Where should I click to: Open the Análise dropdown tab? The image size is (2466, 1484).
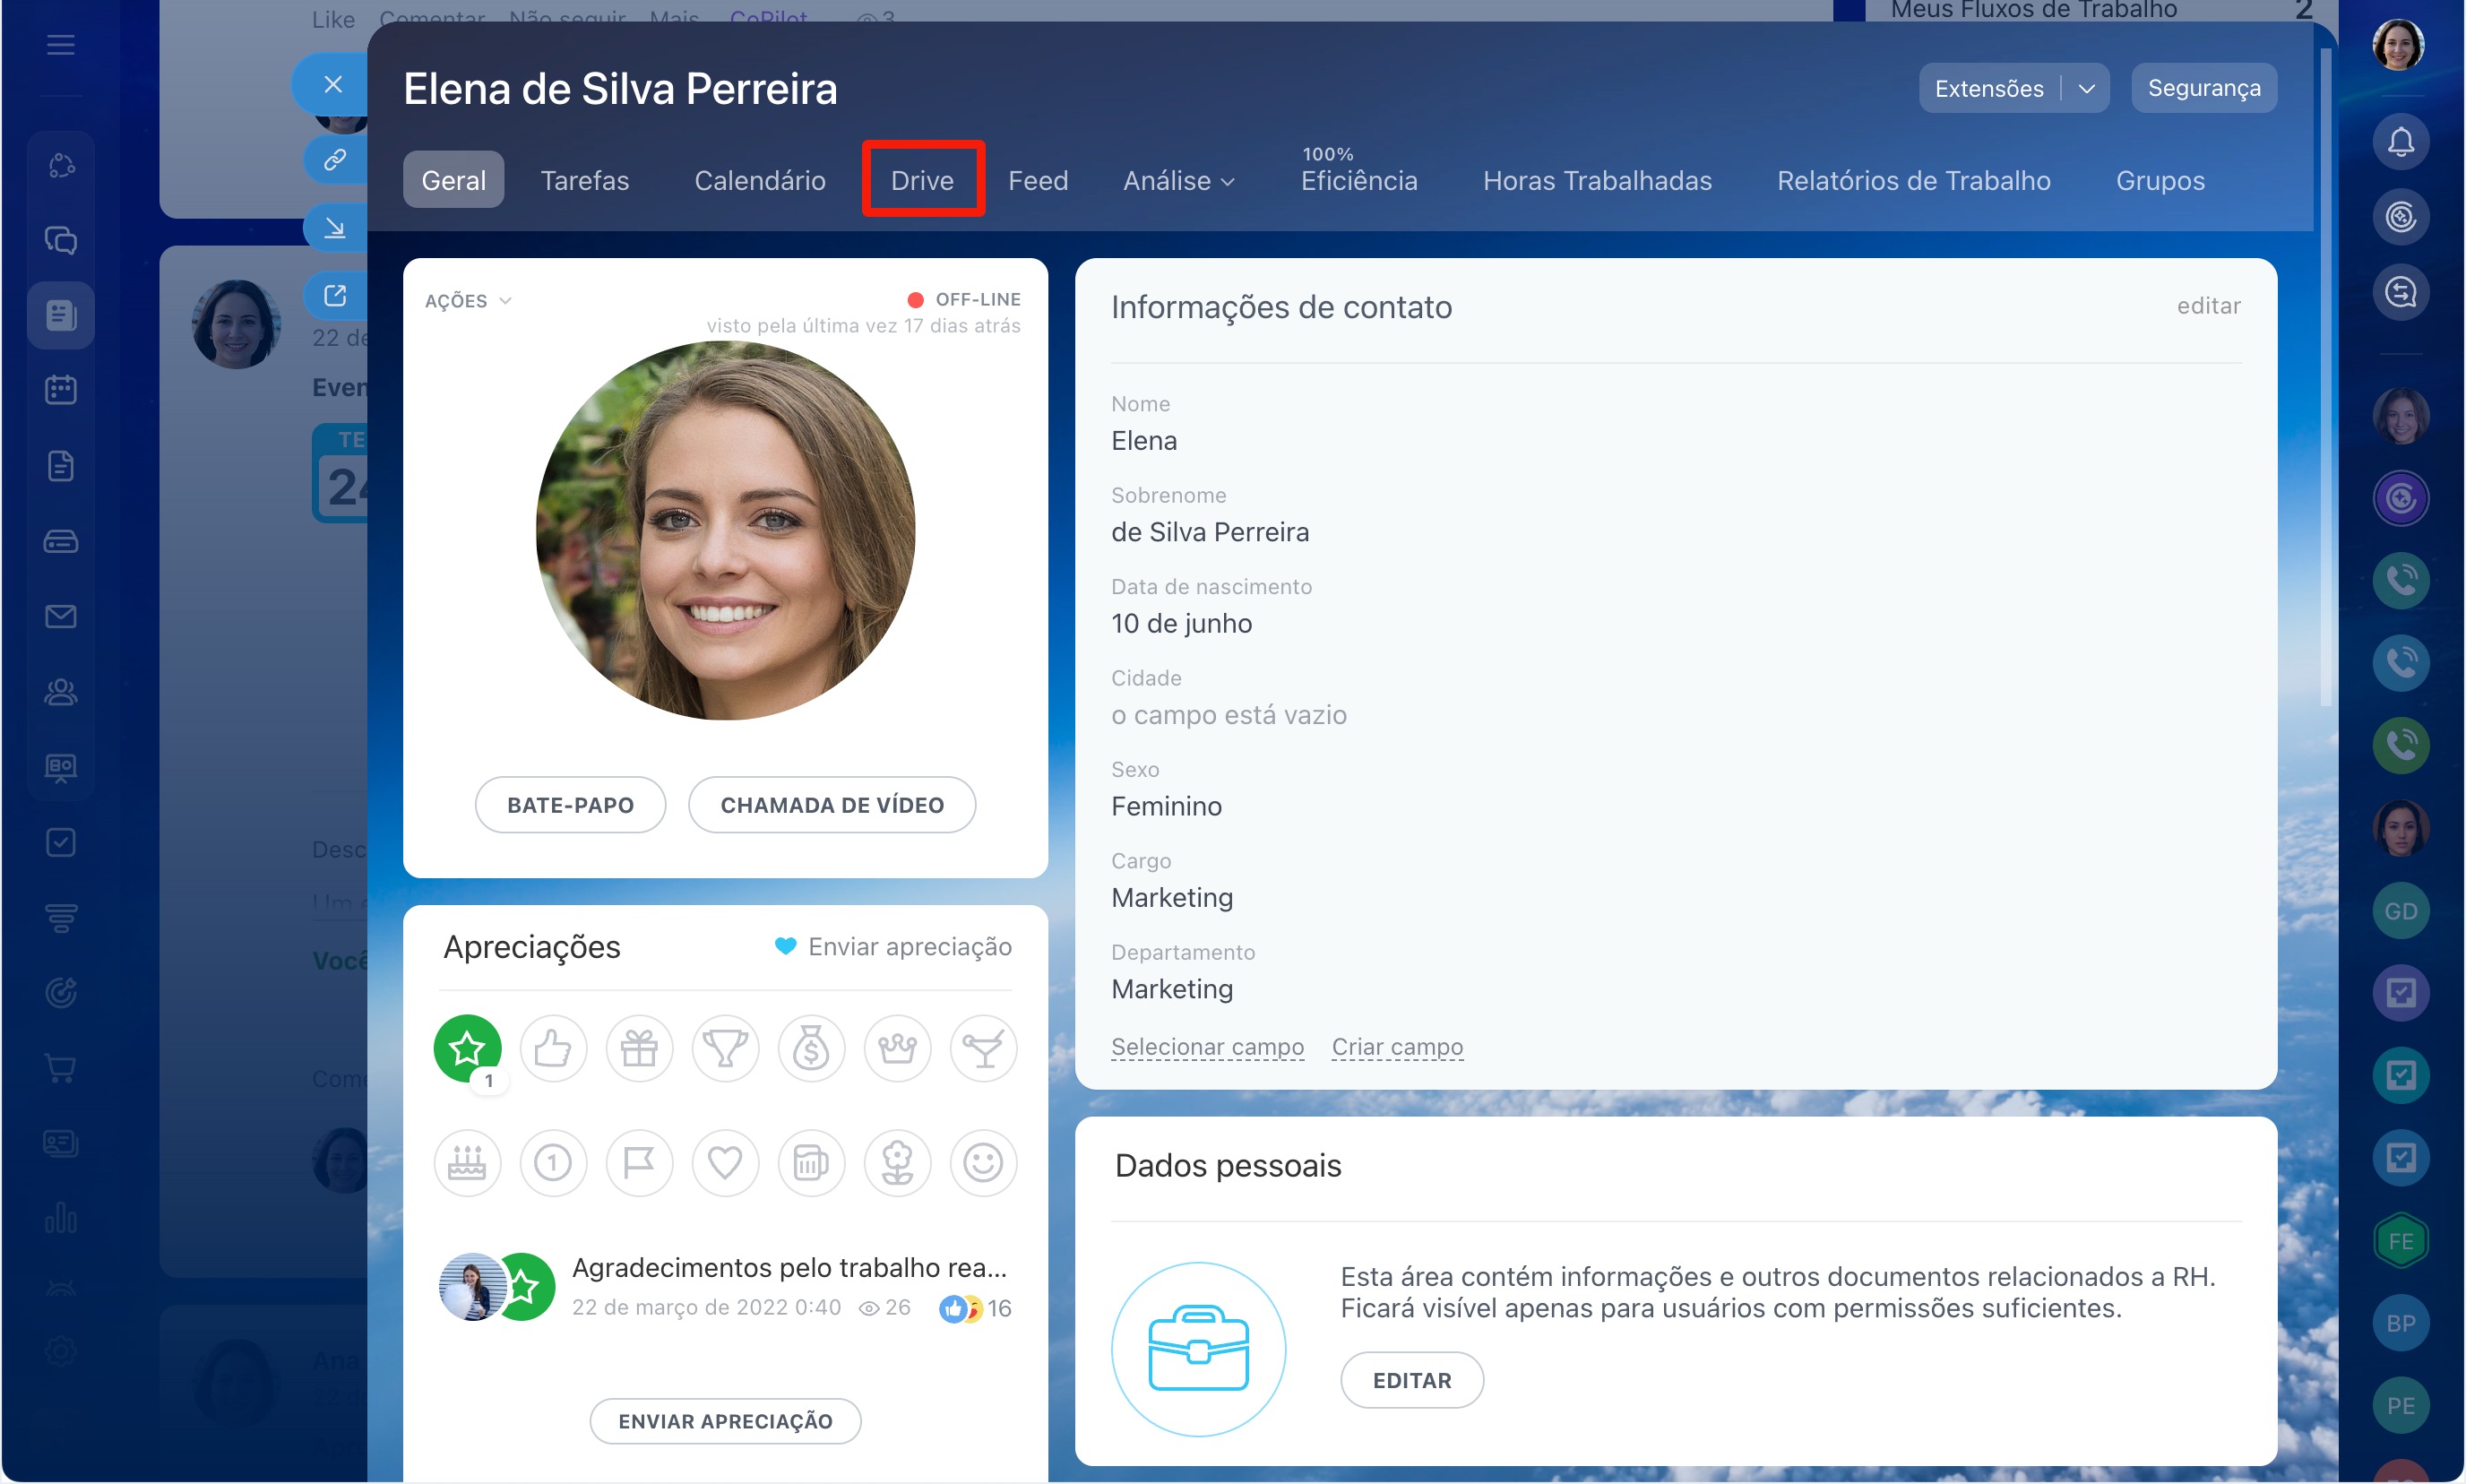point(1179,181)
